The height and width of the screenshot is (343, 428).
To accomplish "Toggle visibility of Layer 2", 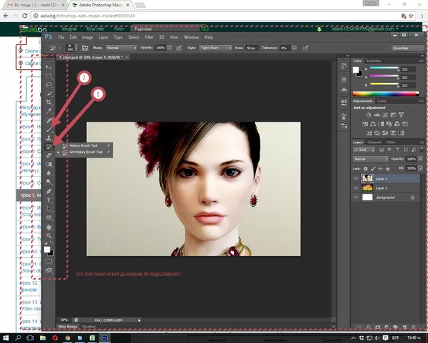I will 356,187.
